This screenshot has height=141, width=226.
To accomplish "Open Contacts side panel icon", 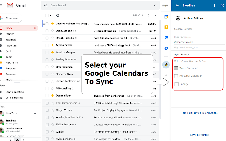I will [166, 48].
